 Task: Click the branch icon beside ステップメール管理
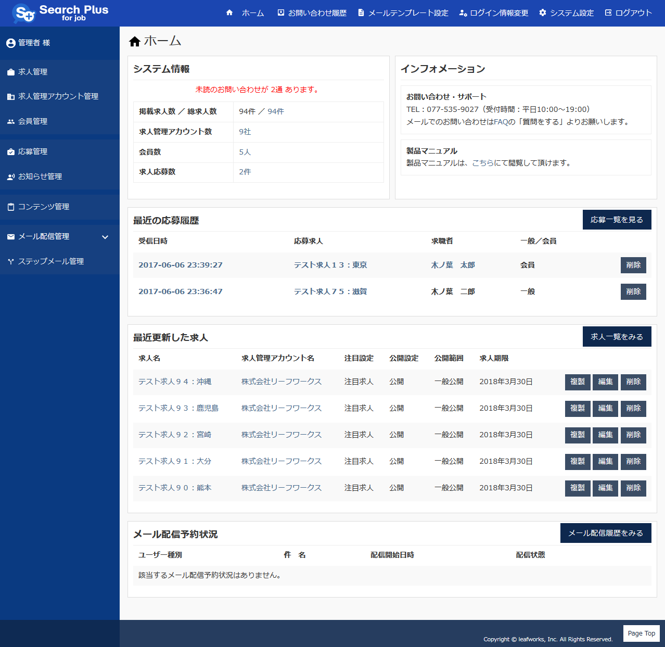10,262
